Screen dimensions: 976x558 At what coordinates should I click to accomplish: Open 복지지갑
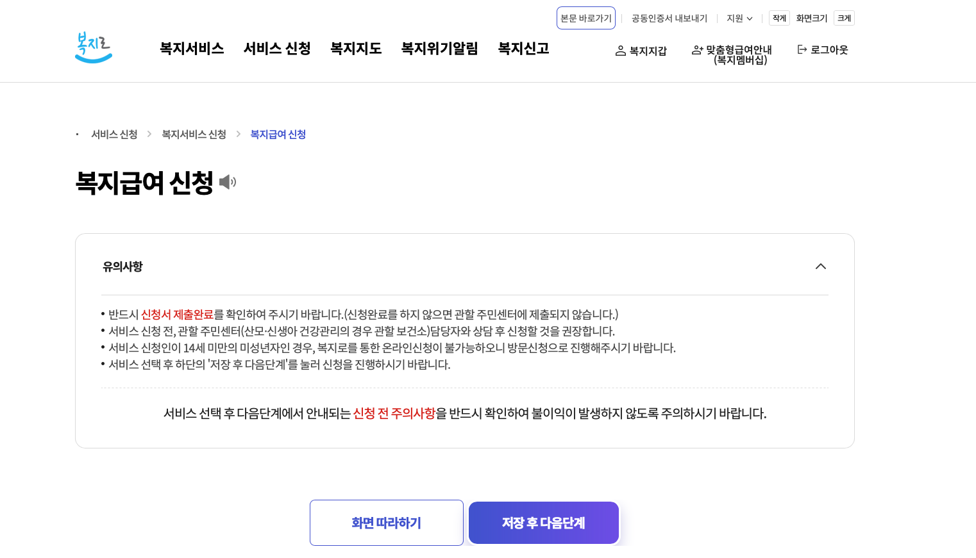tap(641, 51)
